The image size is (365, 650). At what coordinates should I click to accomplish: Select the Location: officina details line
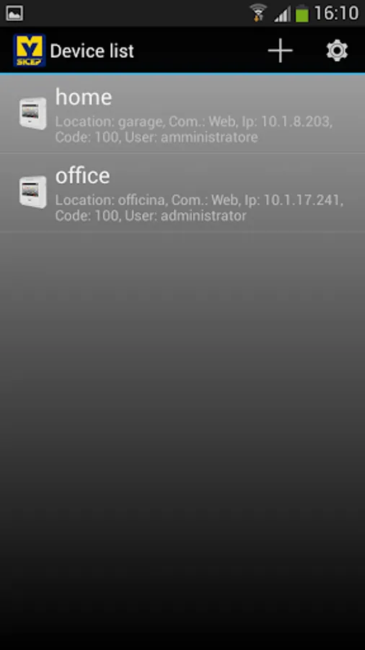click(200, 200)
